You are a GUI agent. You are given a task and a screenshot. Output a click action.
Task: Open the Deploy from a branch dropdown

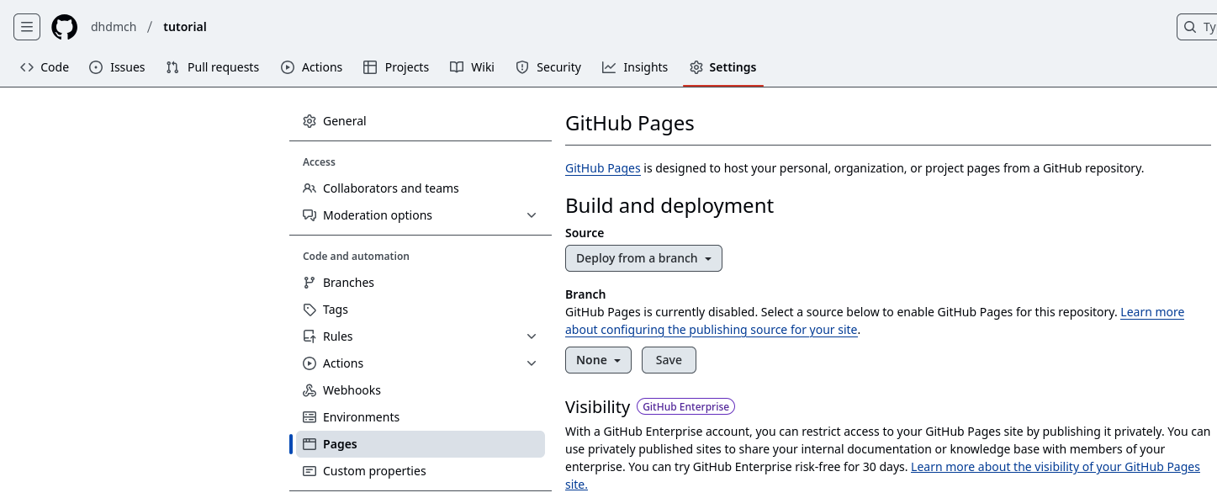pyautogui.click(x=643, y=258)
